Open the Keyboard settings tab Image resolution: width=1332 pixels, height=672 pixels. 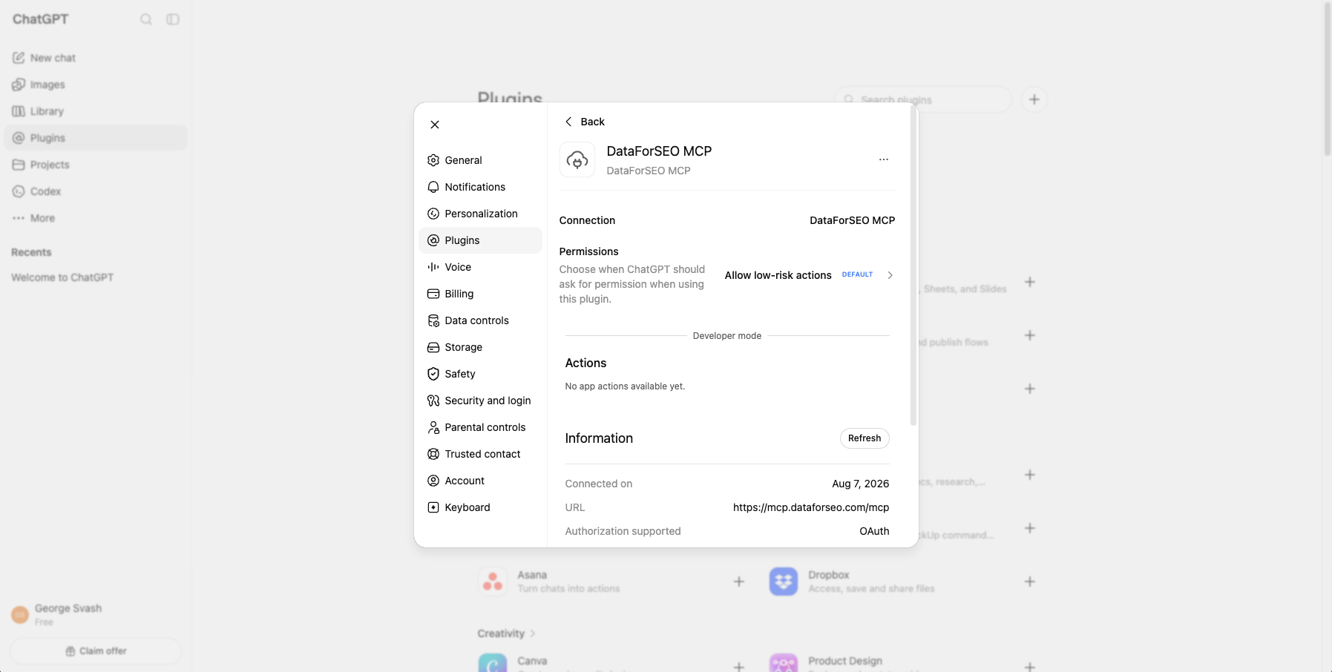[480, 507]
